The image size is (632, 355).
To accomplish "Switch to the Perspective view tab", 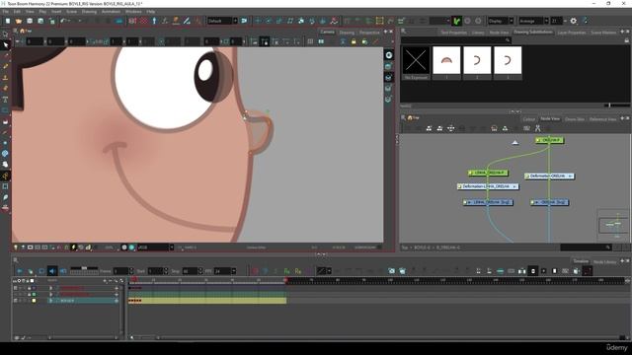I will (369, 33).
